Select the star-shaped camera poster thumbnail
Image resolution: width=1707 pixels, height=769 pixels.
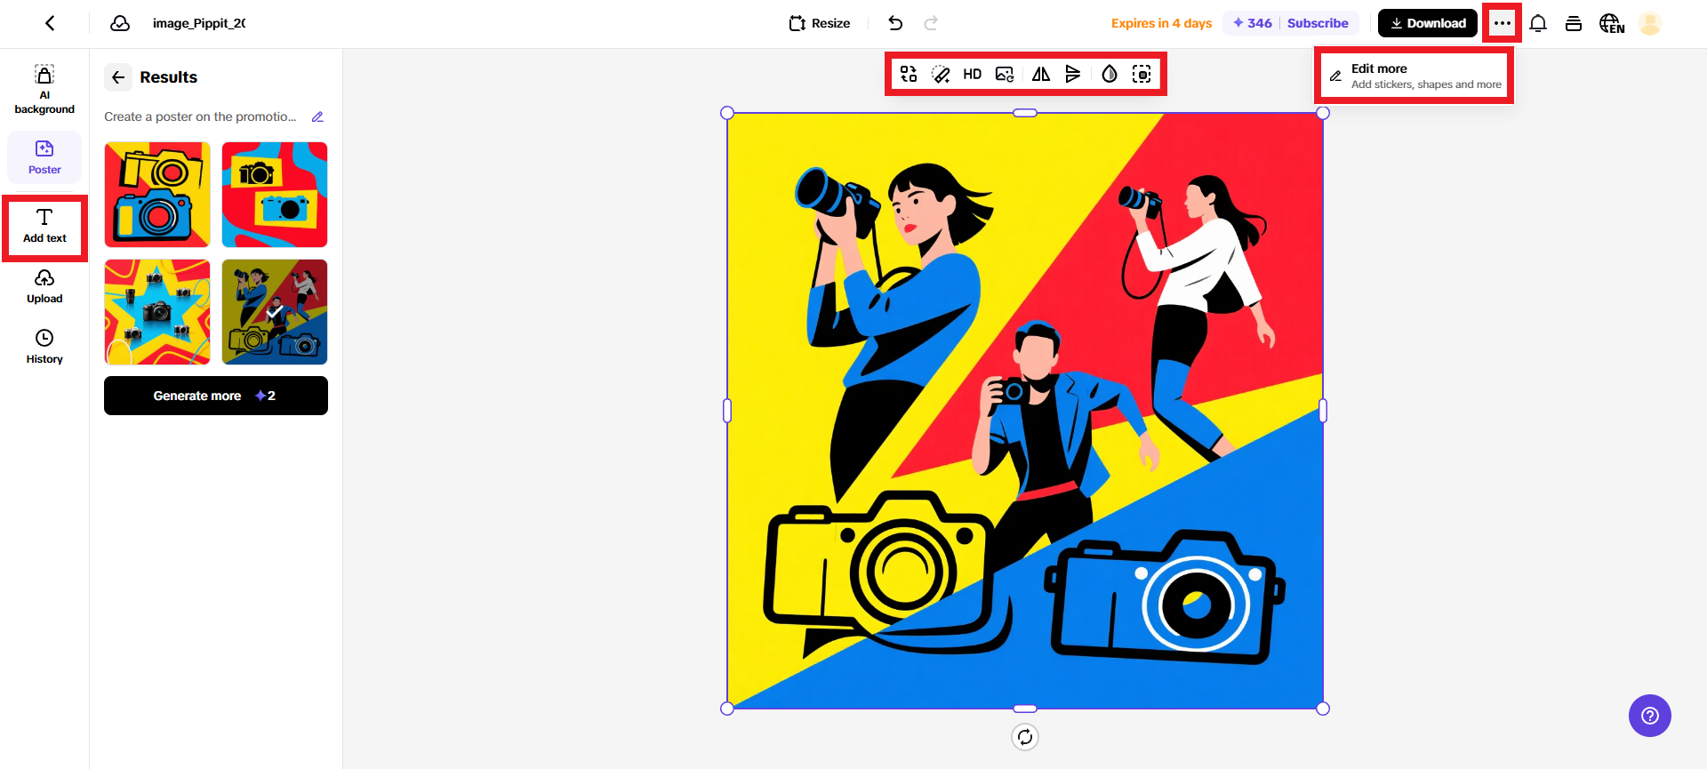click(157, 312)
